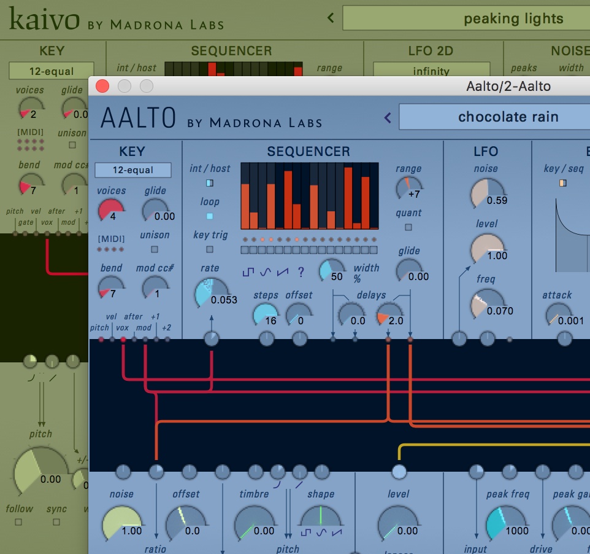Click the Aalto sequencer step bars display
Image resolution: width=590 pixels, height=554 pixels.
coord(309,196)
